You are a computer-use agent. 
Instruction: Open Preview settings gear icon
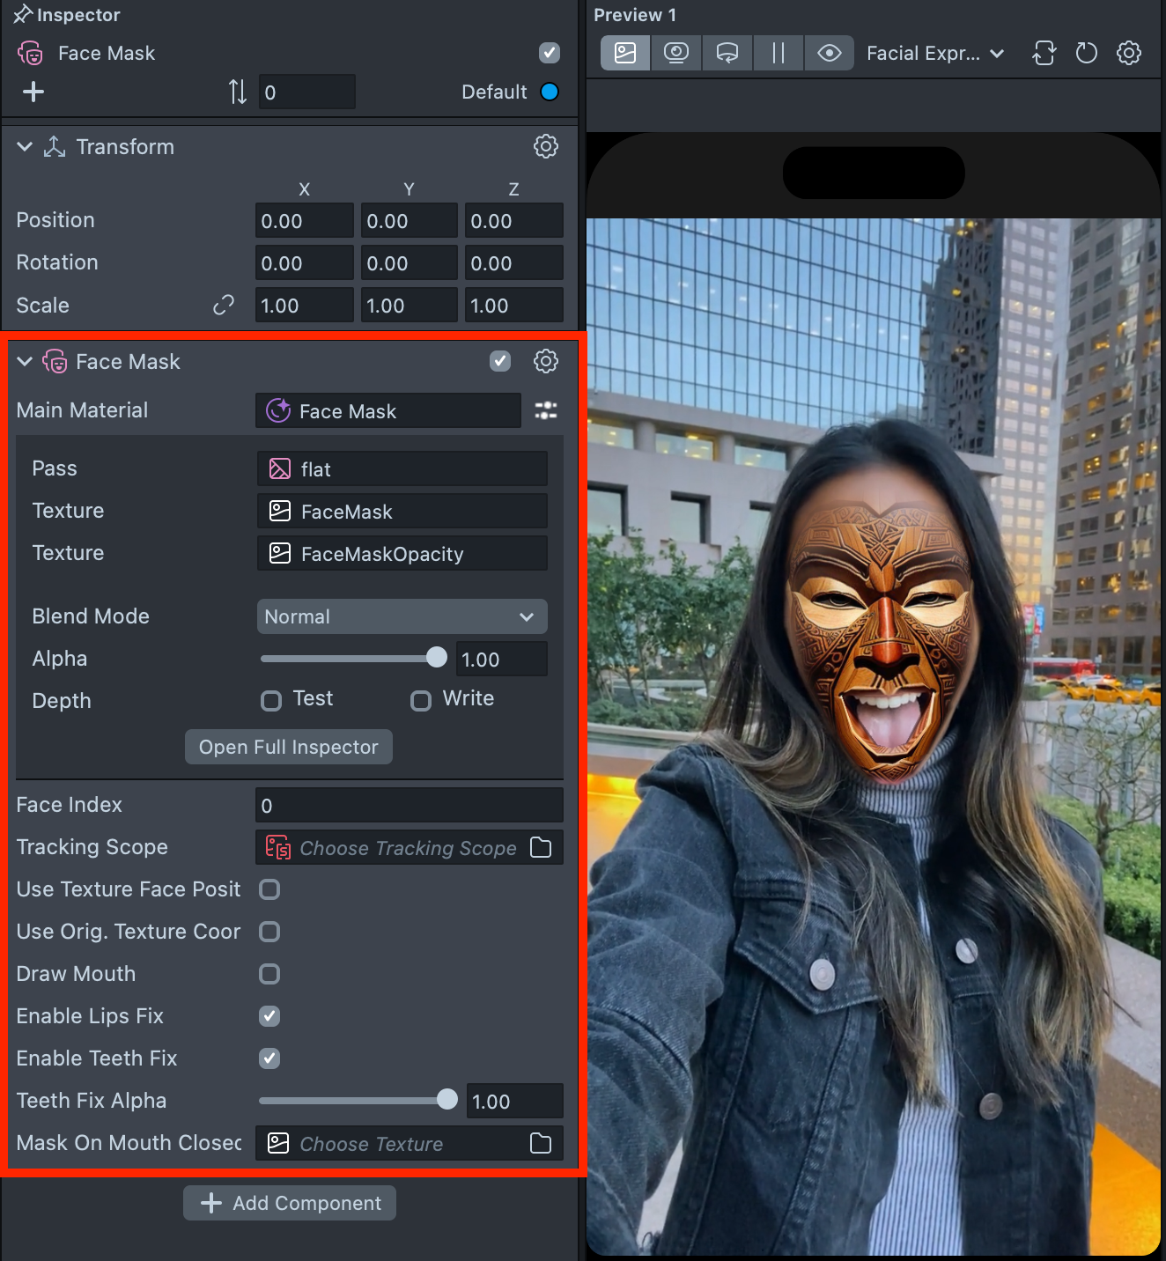(1129, 53)
